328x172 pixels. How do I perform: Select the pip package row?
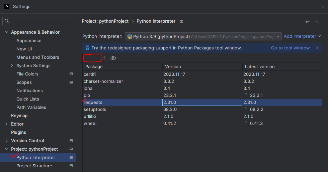pyautogui.click(x=202, y=95)
